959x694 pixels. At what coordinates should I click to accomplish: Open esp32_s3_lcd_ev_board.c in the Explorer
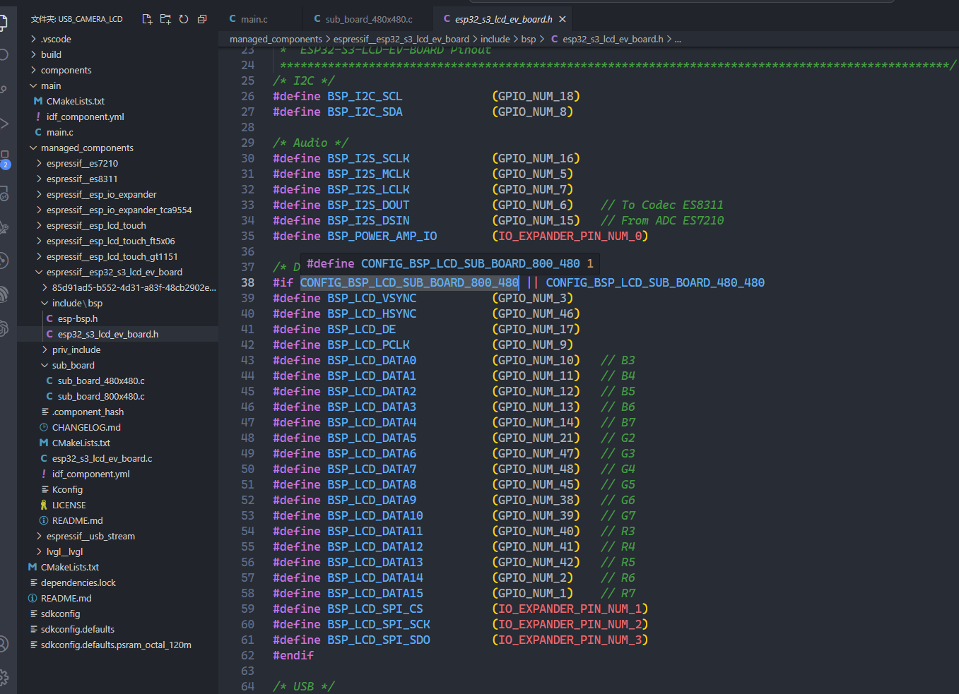(x=102, y=458)
